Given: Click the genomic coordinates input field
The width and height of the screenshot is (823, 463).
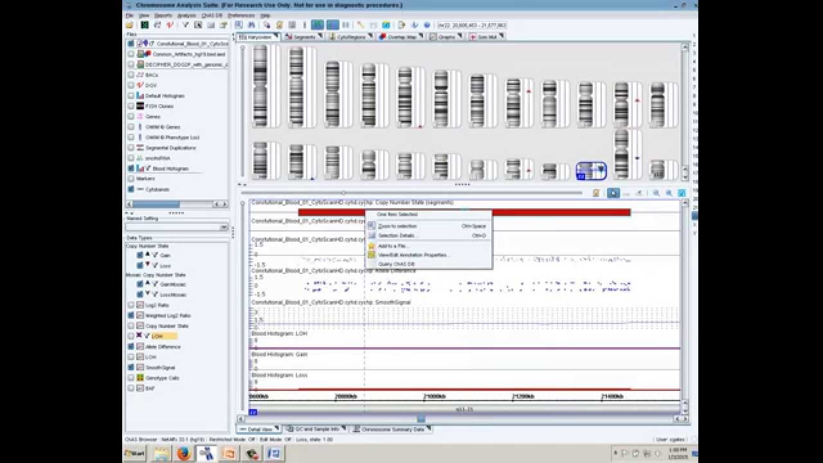Looking at the screenshot, I should [x=471, y=25].
